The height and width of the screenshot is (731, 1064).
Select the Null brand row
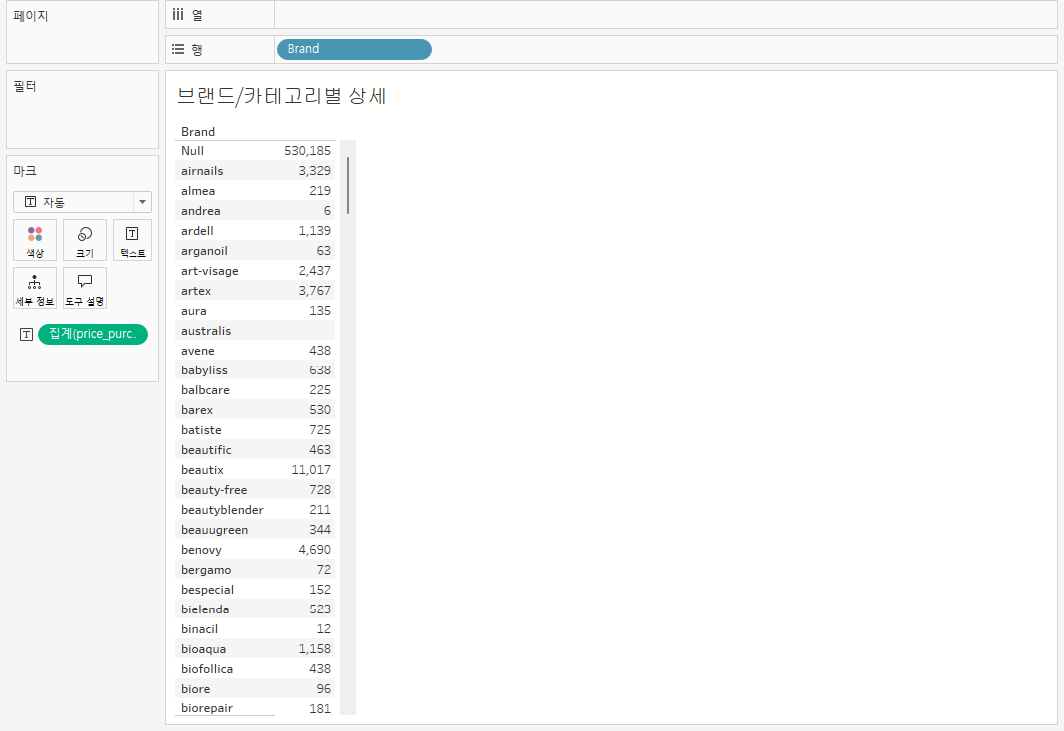(x=255, y=151)
